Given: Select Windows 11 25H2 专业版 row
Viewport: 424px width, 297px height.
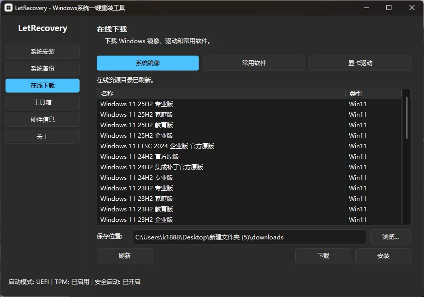Looking at the screenshot, I should (249, 104).
